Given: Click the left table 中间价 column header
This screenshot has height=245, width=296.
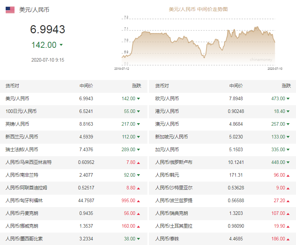Looking at the screenshot, I should (86, 86).
